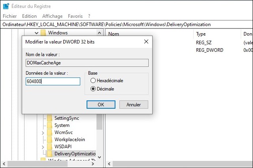Open the Affichage menu

click(53, 16)
